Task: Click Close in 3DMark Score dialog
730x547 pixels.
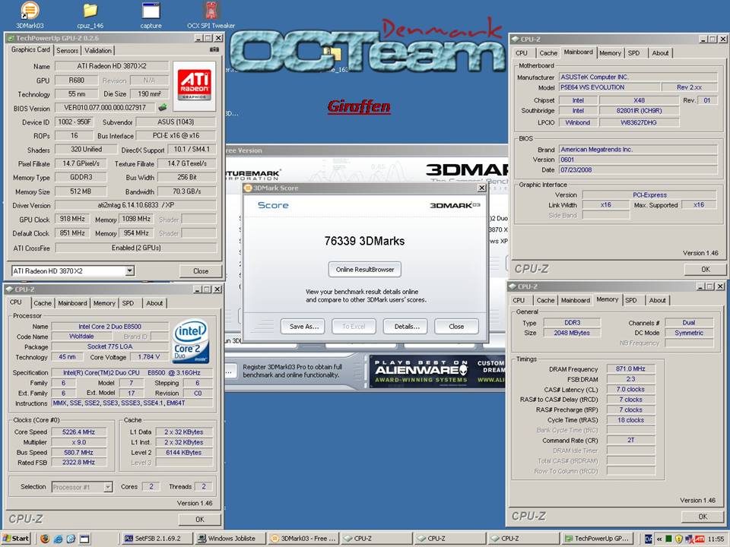Action: 456,327
